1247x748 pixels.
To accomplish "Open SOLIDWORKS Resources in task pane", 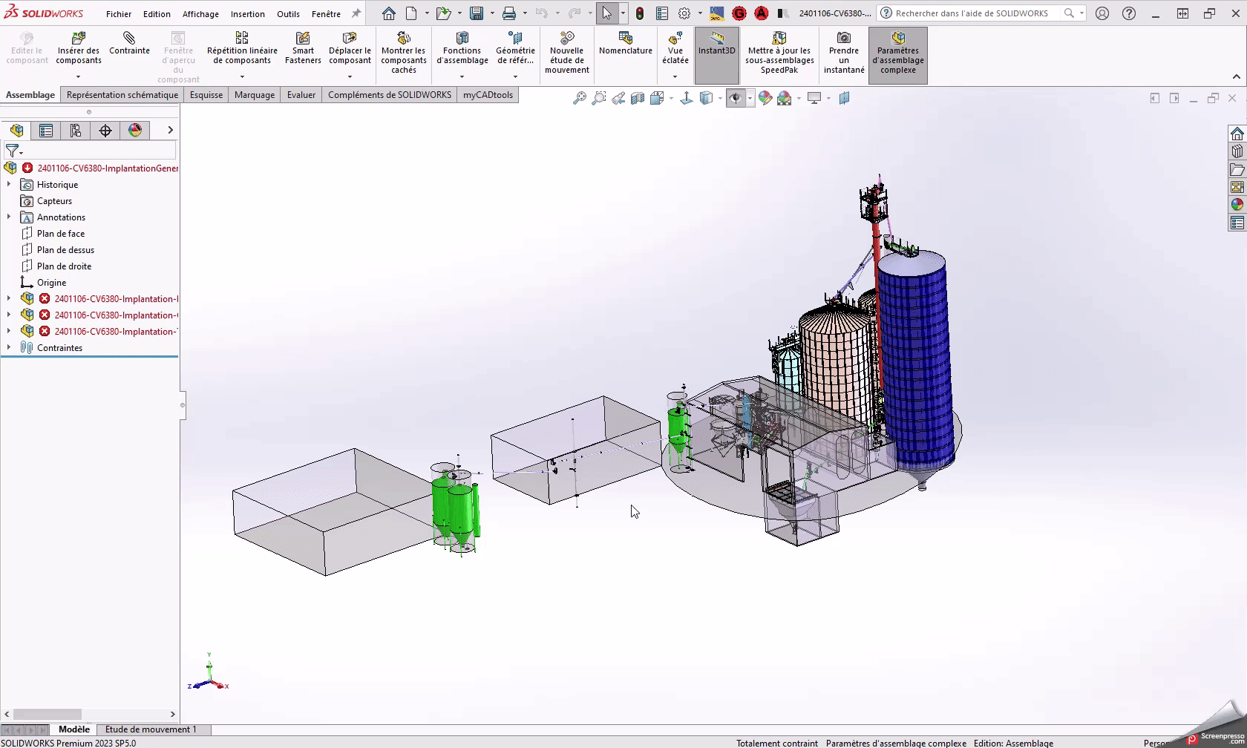I will 1237,134.
